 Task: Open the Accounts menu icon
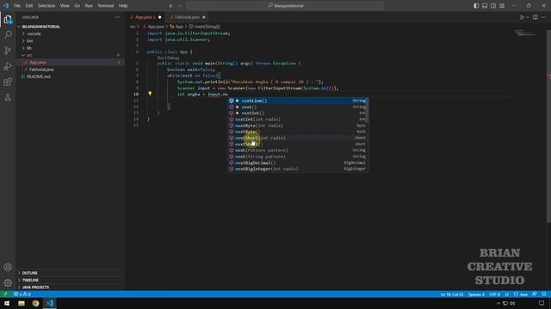(x=8, y=267)
